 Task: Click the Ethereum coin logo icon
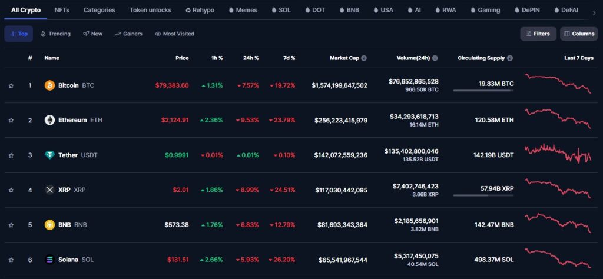click(49, 120)
